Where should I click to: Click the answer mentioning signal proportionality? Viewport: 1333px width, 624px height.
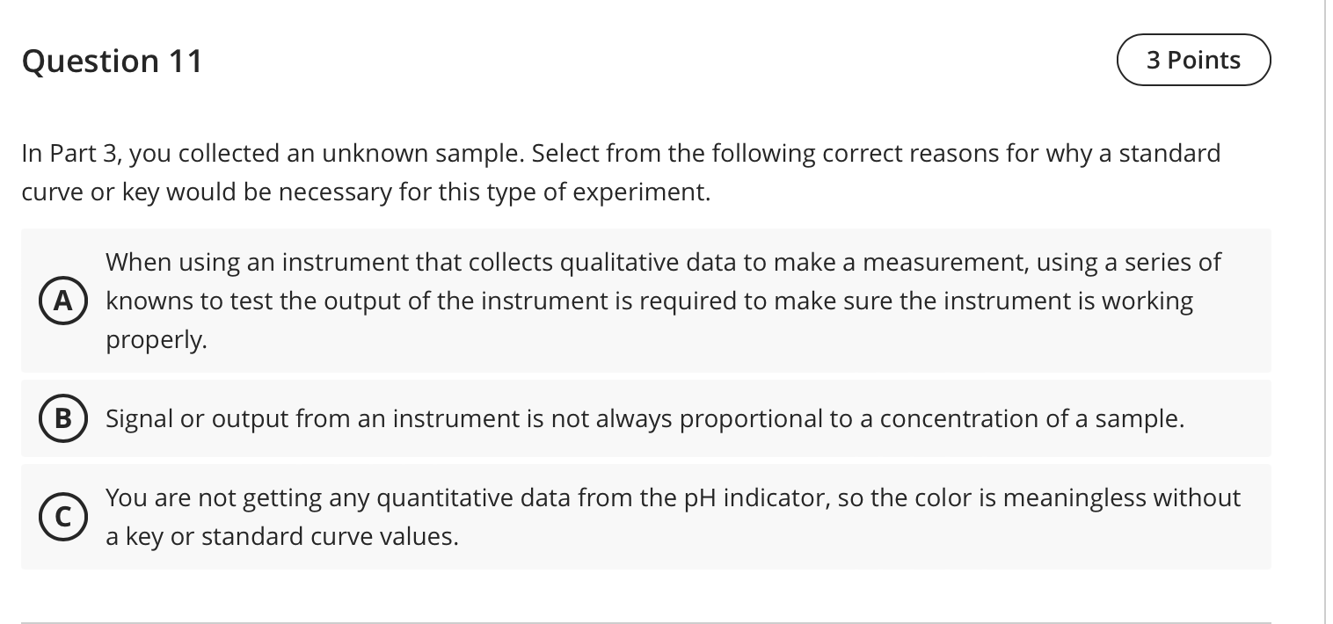click(x=646, y=418)
